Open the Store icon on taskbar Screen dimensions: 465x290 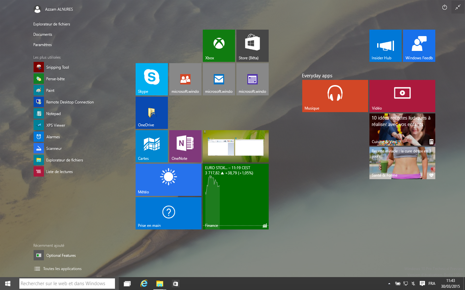click(x=175, y=284)
